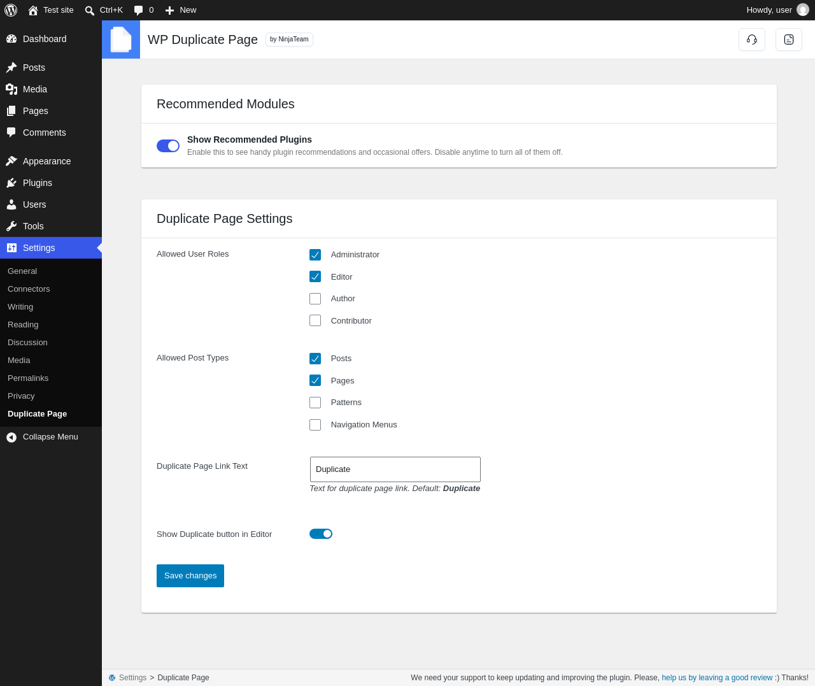Image resolution: width=815 pixels, height=686 pixels.
Task: Click the Collapse Menu arrow icon
Action: (x=11, y=437)
